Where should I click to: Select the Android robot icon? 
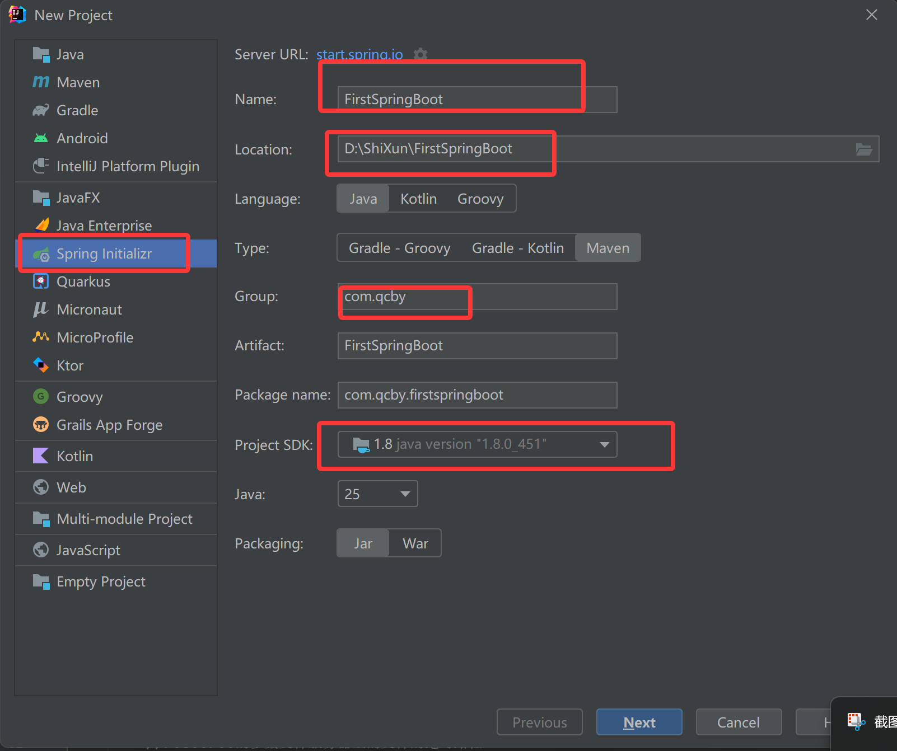[41, 138]
